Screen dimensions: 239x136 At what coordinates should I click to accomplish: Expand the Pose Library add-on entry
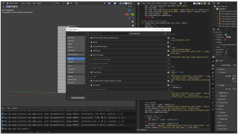click(x=89, y=72)
